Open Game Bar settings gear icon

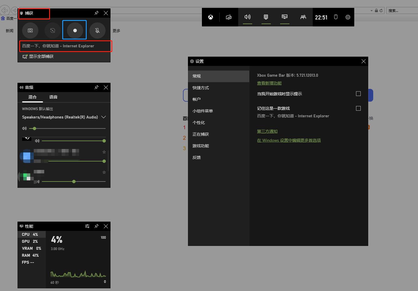coord(348,17)
